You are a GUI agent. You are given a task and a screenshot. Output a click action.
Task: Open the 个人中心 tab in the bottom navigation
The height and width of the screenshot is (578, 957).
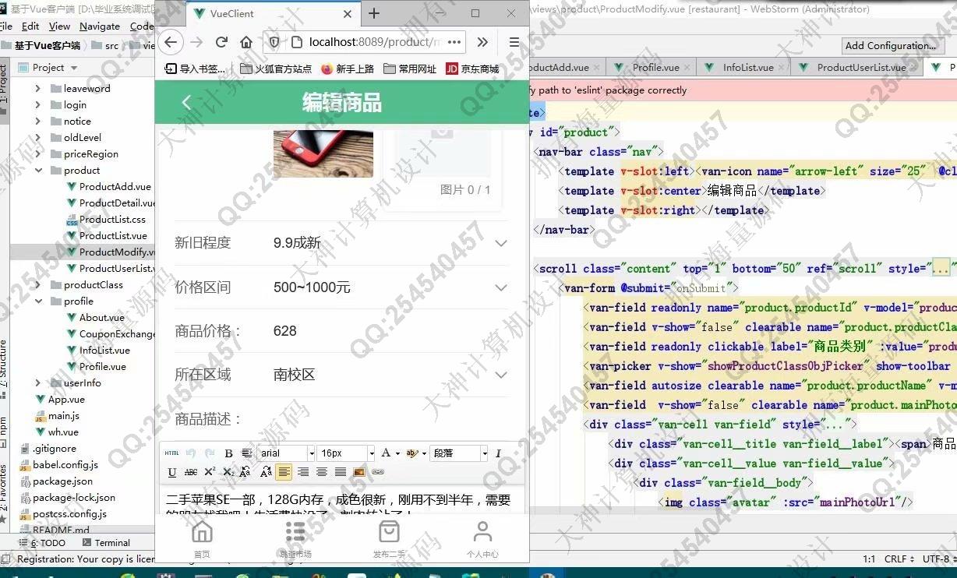click(482, 540)
